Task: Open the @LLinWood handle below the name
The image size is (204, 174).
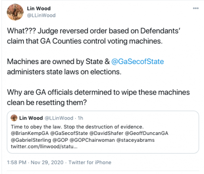Action: [41, 15]
